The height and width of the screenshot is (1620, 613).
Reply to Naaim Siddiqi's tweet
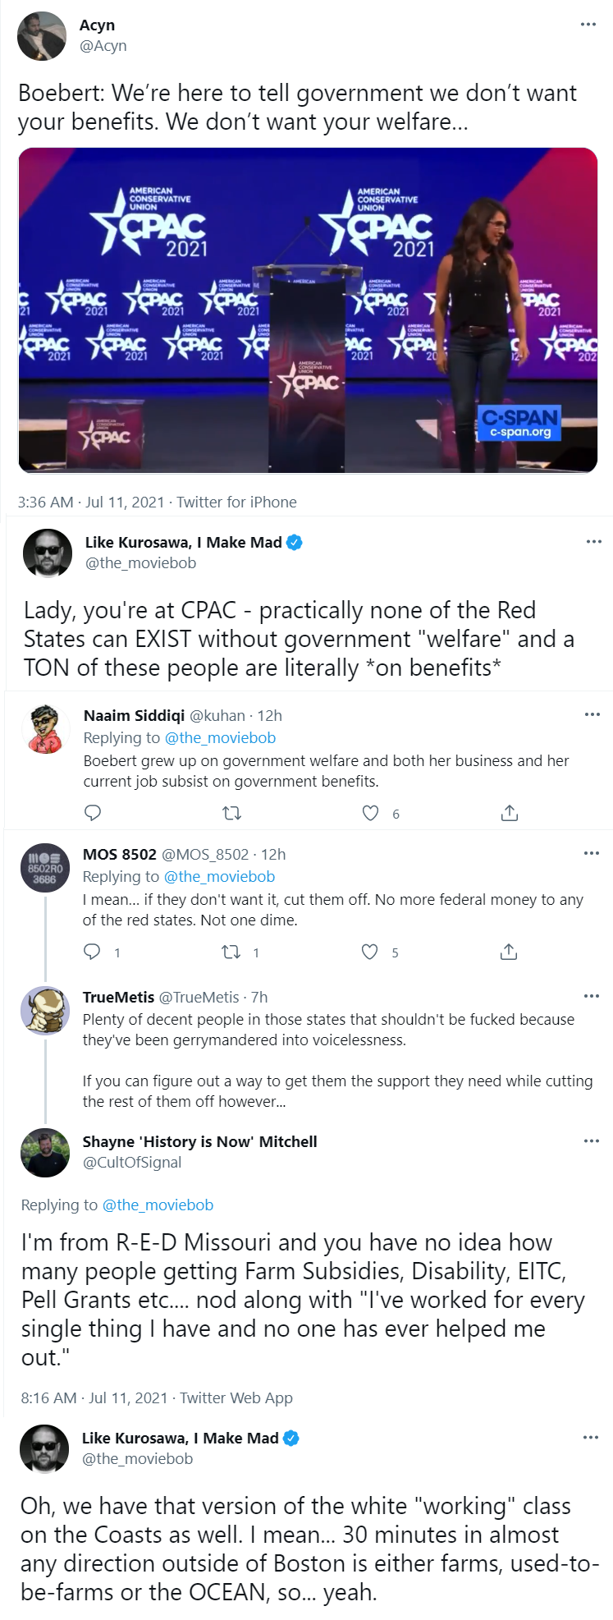[93, 813]
